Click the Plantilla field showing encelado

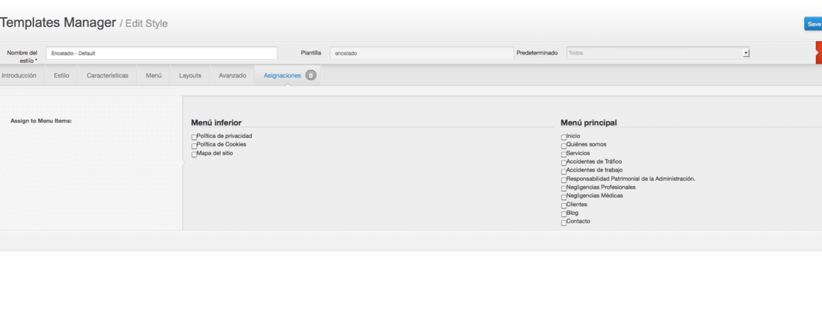421,54
